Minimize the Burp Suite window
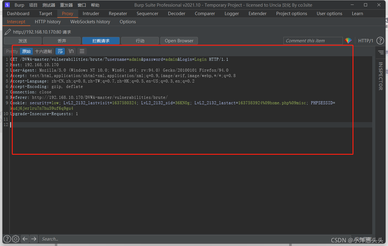Image resolution: width=388 pixels, height=246 pixels. point(352,5)
